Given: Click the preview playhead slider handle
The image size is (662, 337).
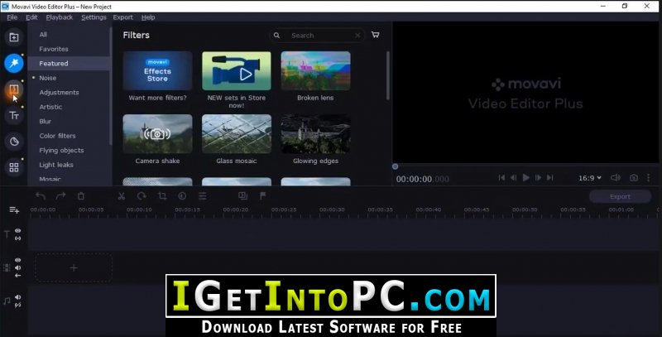Looking at the screenshot, I should coord(396,166).
